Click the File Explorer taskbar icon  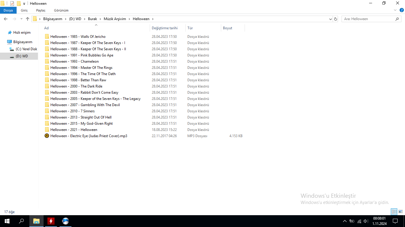tap(36, 221)
